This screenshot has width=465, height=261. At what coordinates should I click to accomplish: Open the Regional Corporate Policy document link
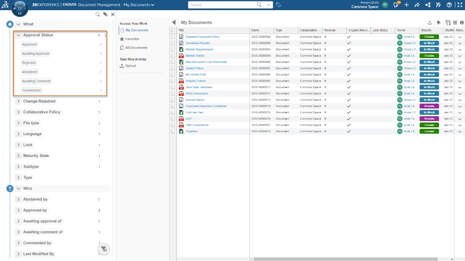(x=202, y=37)
